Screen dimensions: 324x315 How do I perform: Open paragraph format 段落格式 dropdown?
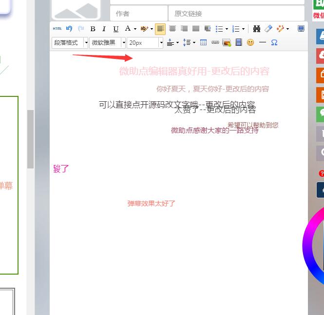pyautogui.click(x=70, y=43)
